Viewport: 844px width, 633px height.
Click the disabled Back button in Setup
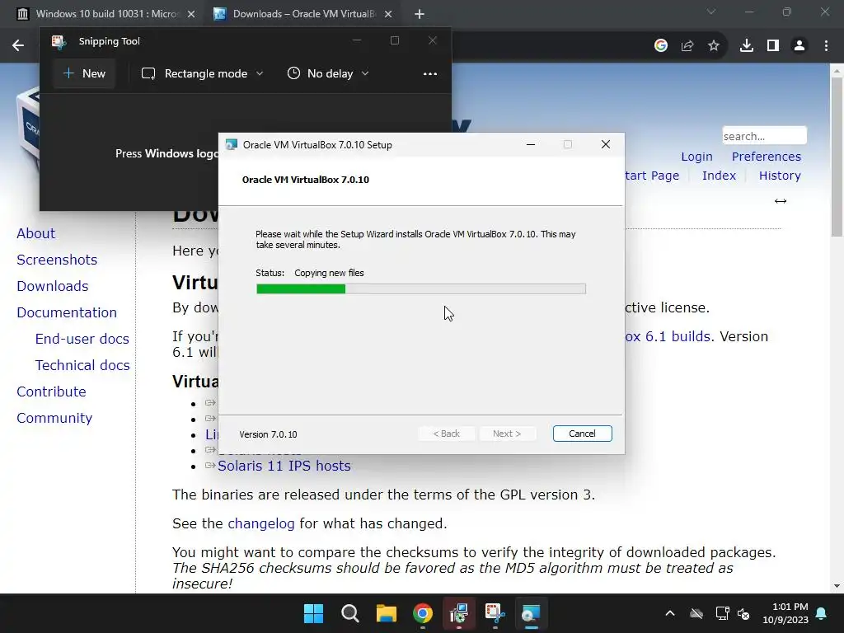[446, 434]
